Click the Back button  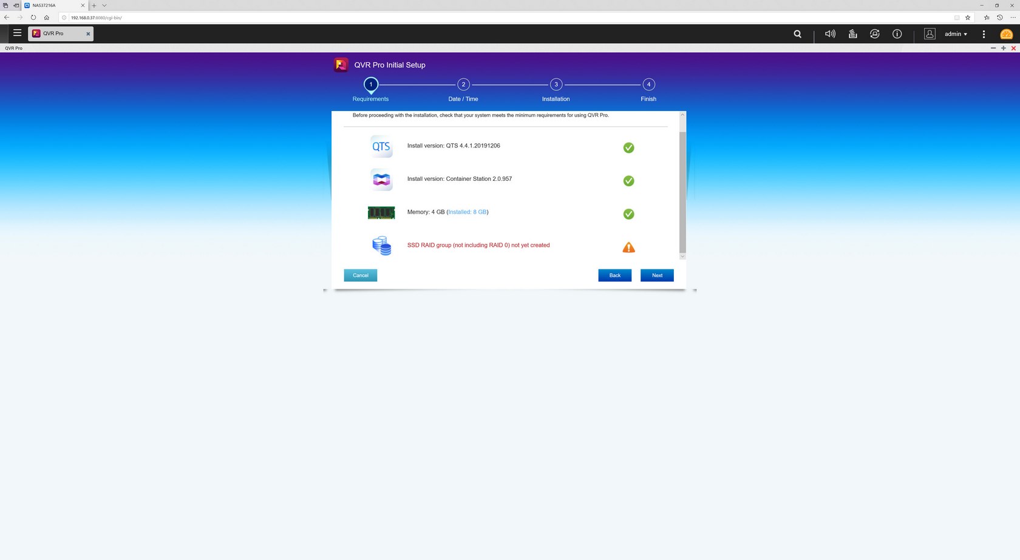pyautogui.click(x=614, y=275)
